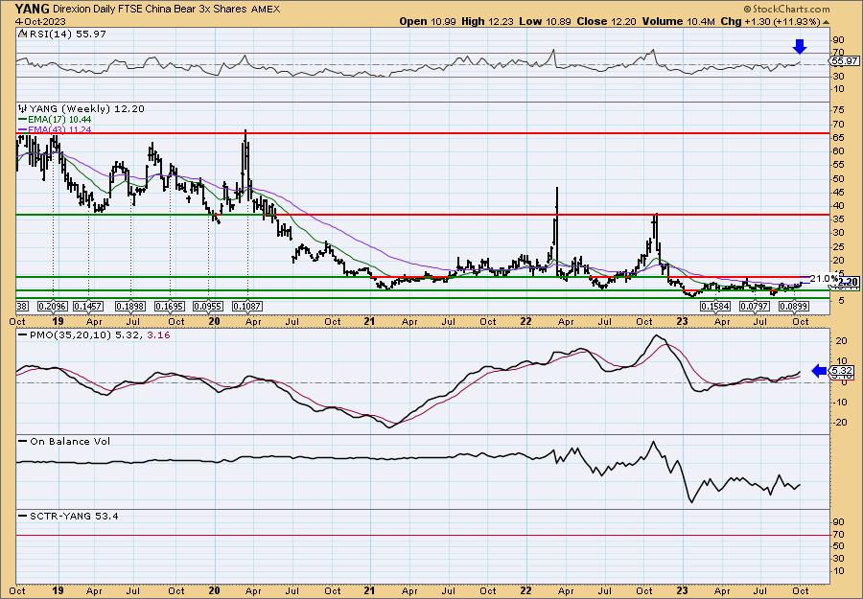
Task: Click the 0.1695 cycle label
Action: coord(170,306)
